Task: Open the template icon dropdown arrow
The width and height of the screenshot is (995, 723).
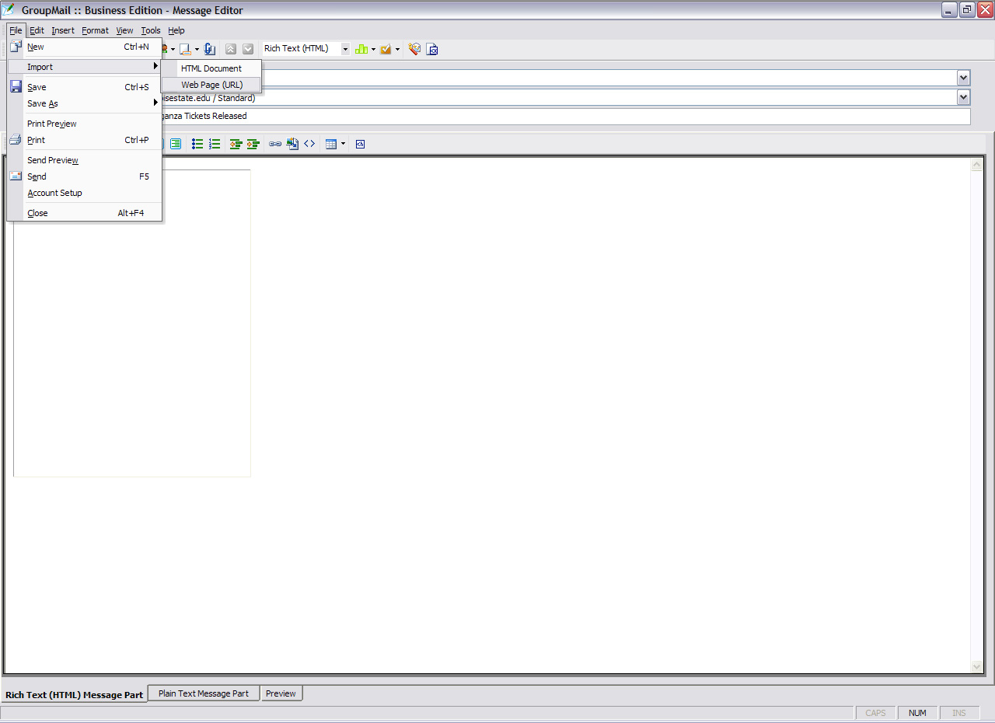Action: click(x=197, y=49)
